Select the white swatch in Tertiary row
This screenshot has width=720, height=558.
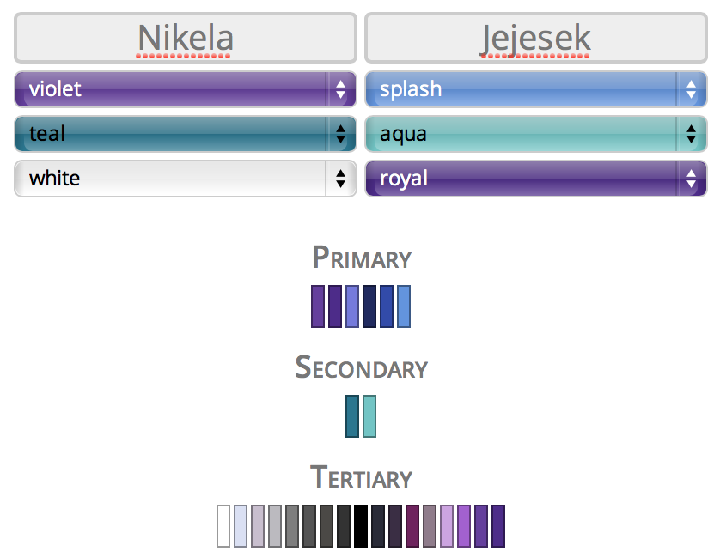coord(223,526)
